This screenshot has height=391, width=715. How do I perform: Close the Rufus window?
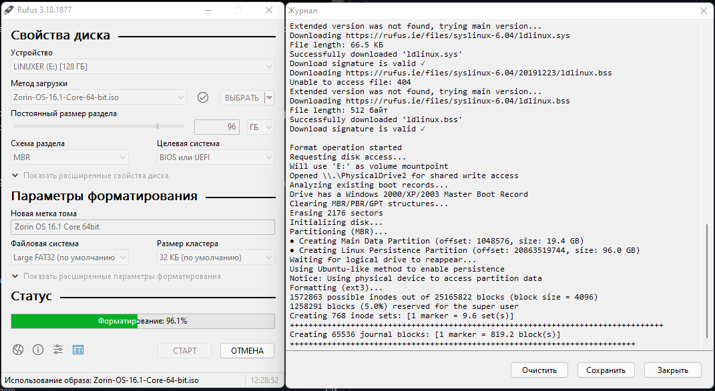tap(269, 10)
